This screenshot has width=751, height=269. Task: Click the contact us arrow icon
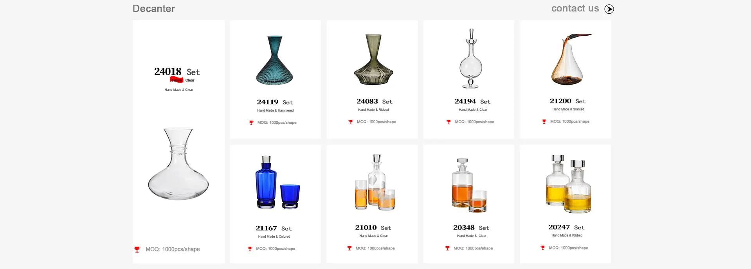(609, 9)
